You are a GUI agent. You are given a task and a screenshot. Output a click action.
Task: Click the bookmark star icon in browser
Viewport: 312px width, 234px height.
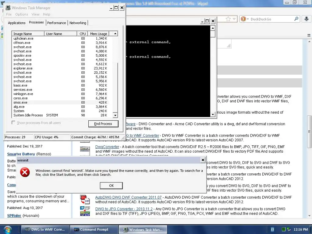tap(228, 19)
